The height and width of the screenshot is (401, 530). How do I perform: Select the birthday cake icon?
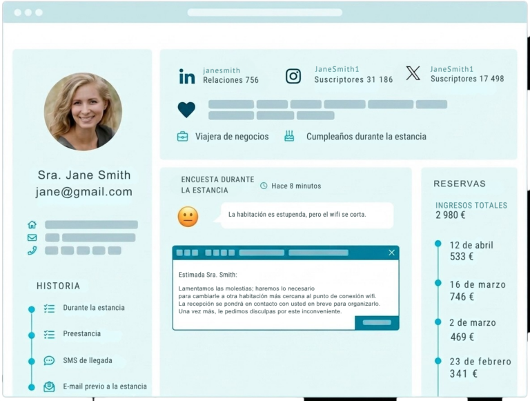pyautogui.click(x=289, y=136)
